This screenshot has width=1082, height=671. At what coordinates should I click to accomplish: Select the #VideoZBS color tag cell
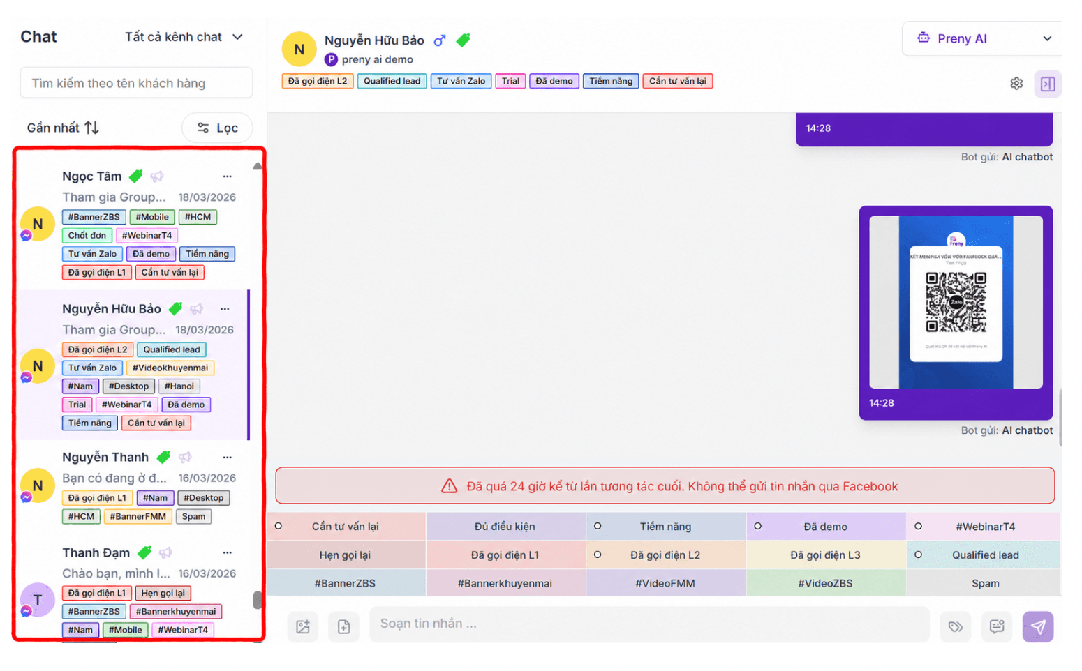[x=826, y=583]
